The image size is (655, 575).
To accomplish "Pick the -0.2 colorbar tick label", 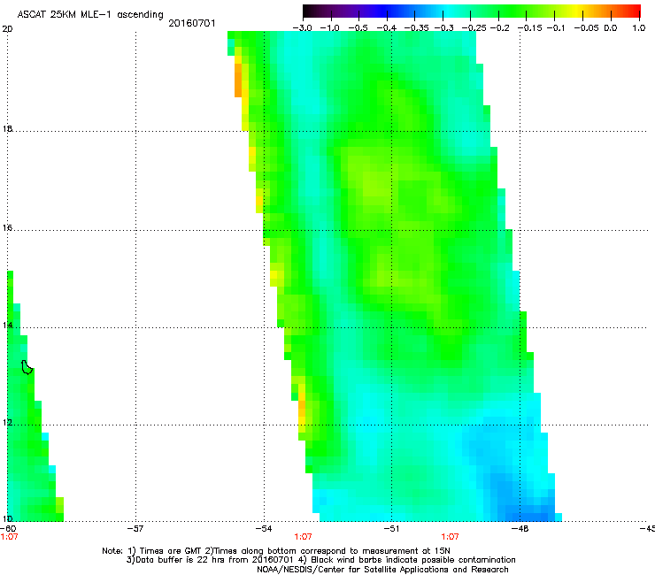I will [x=500, y=28].
